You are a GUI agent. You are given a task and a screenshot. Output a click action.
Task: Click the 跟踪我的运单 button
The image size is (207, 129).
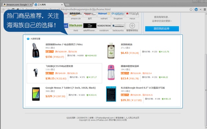pyautogui.click(x=162, y=29)
